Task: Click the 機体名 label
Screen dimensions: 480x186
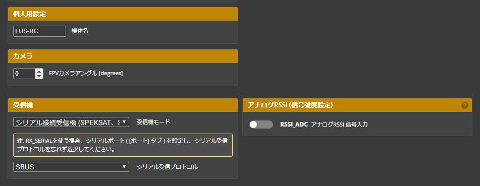Action: pos(80,31)
